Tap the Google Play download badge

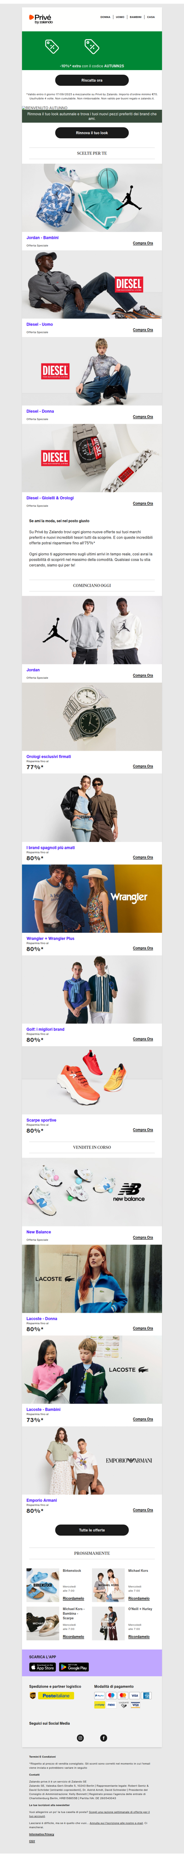pos(73,1667)
